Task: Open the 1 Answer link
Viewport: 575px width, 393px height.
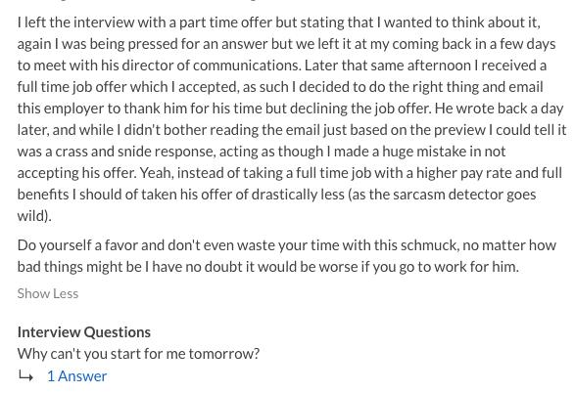Action: point(77,376)
